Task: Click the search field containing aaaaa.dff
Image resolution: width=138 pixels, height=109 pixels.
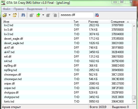Action: point(77,15)
